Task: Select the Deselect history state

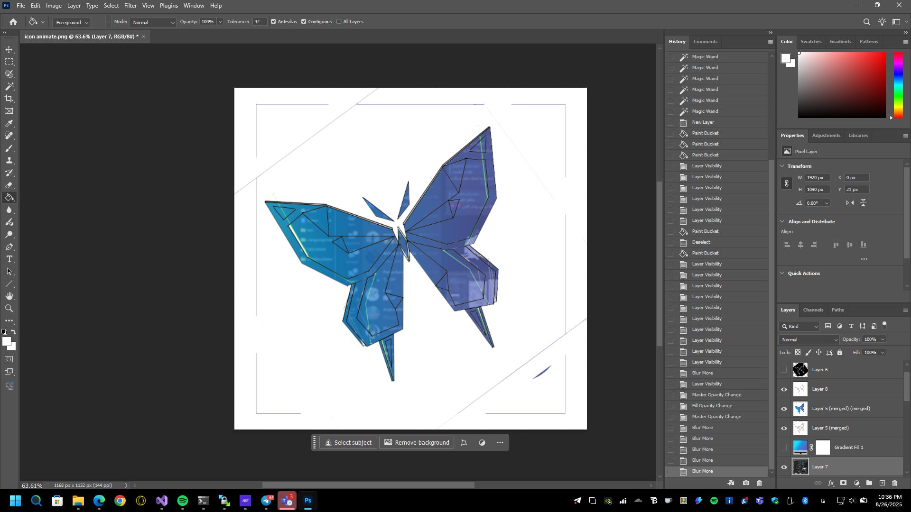Action: [x=701, y=242]
